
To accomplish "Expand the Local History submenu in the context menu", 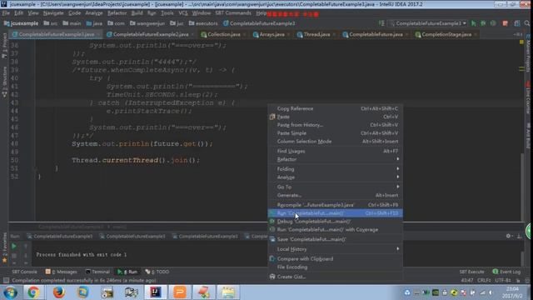I will pyautogui.click(x=335, y=249).
